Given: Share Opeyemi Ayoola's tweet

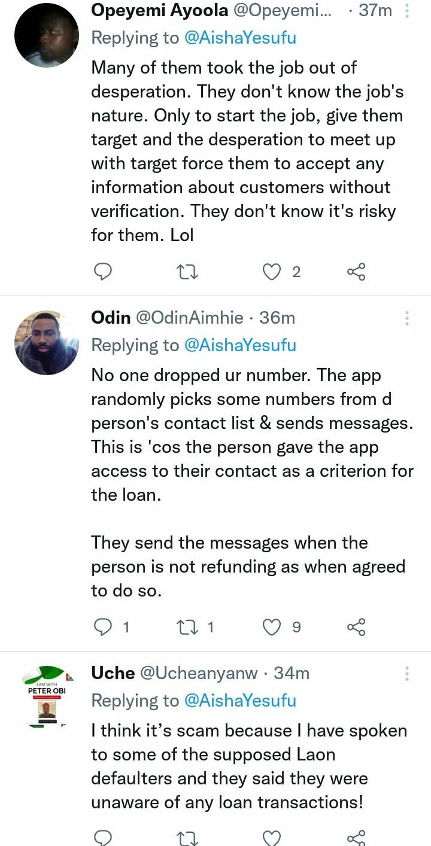Looking at the screenshot, I should coord(356,272).
